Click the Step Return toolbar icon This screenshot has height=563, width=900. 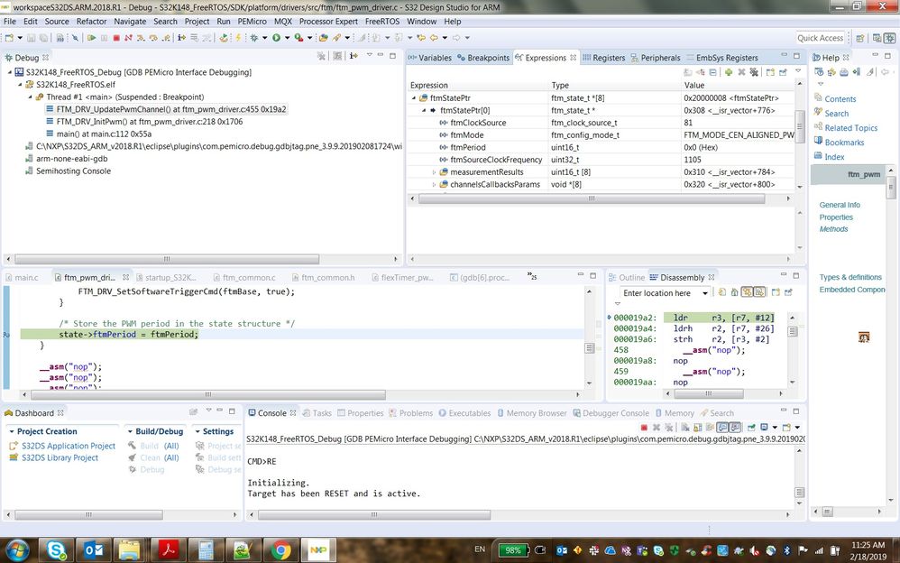click(x=166, y=38)
